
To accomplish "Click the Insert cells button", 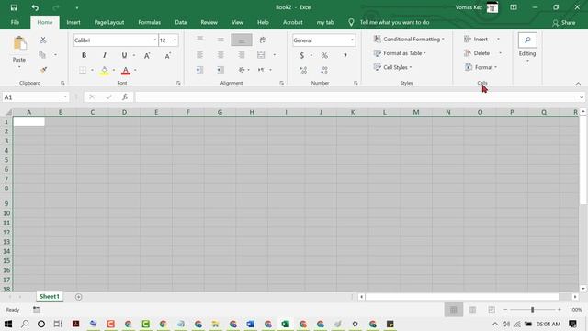I will click(476, 39).
